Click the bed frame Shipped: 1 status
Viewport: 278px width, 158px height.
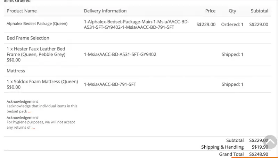point(232,55)
